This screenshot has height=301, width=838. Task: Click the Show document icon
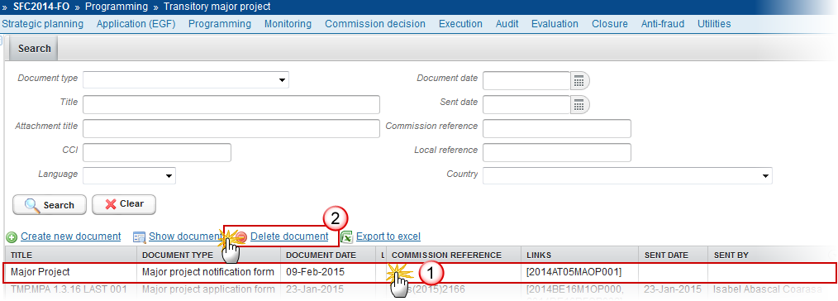point(140,236)
